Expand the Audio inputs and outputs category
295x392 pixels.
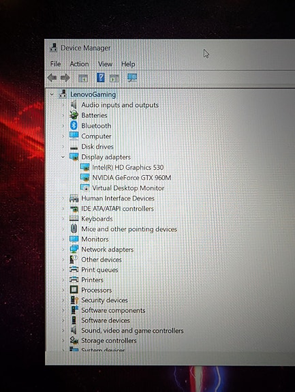coord(63,105)
